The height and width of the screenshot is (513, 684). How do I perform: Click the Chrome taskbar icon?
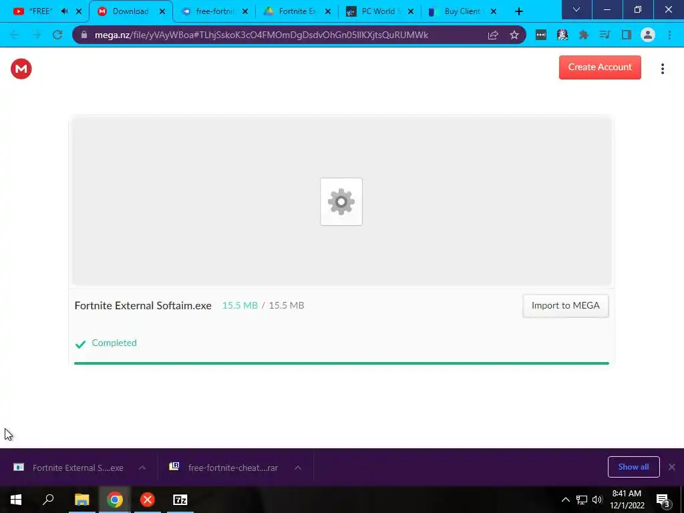pyautogui.click(x=114, y=500)
